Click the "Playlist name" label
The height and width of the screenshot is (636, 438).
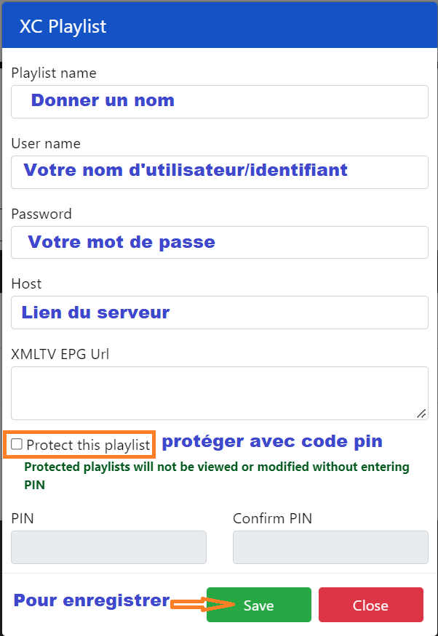tap(54, 73)
